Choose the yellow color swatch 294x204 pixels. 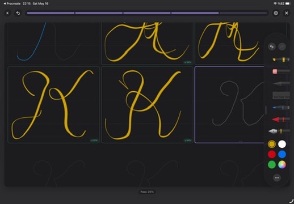pyautogui.click(x=272, y=144)
